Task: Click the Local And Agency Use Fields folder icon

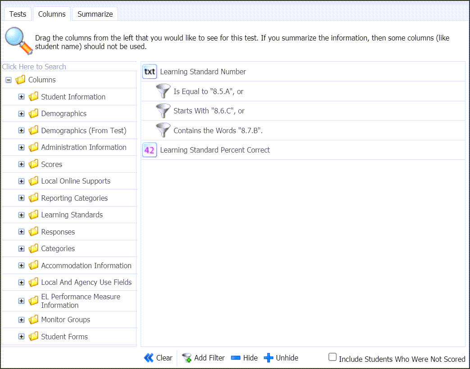Action: (33, 282)
